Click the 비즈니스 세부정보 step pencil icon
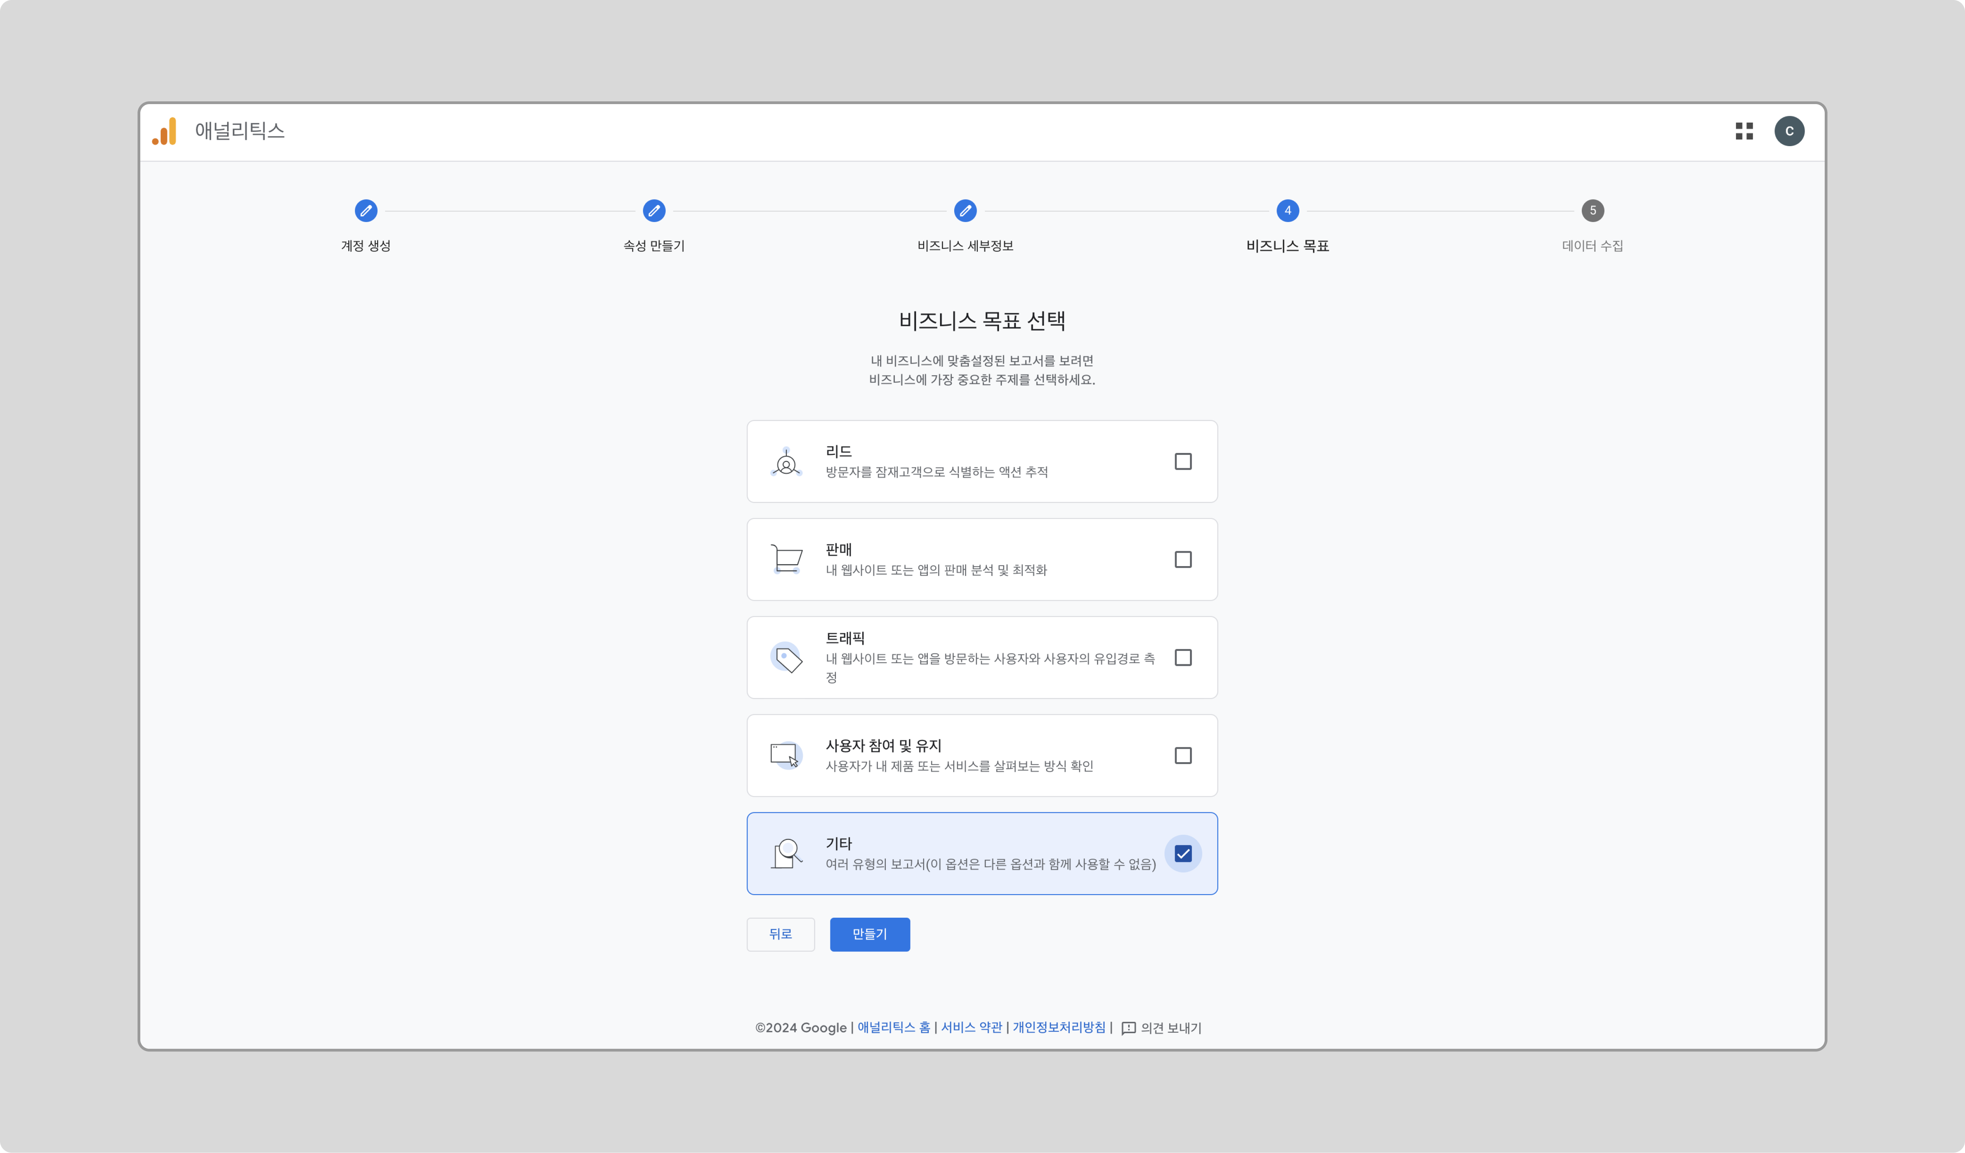1965x1153 pixels. 965,211
